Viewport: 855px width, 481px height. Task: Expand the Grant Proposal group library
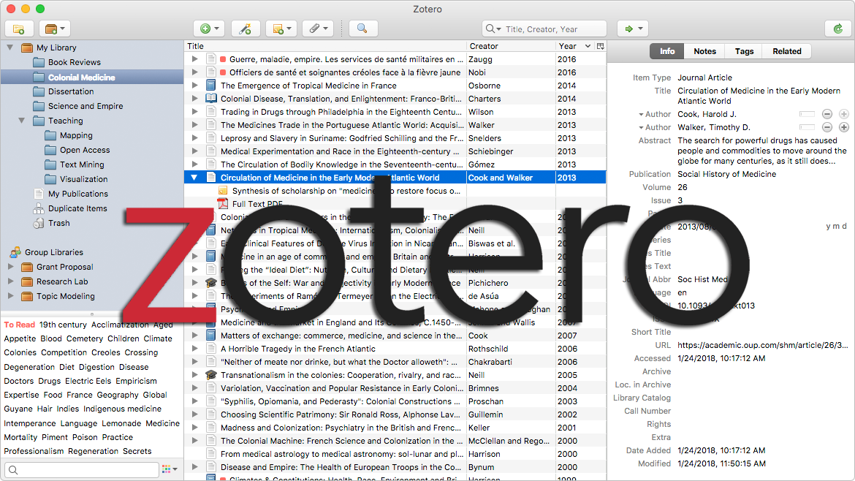[x=10, y=267]
